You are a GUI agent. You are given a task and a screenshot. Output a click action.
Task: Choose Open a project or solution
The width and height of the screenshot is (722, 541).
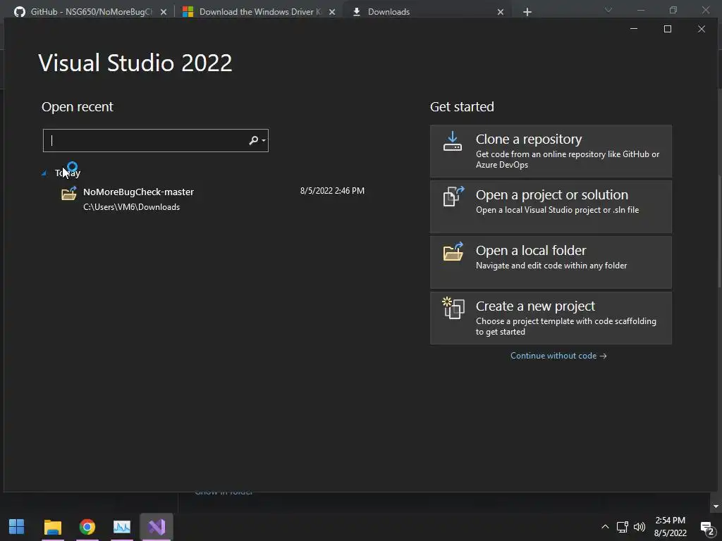pyautogui.click(x=551, y=206)
